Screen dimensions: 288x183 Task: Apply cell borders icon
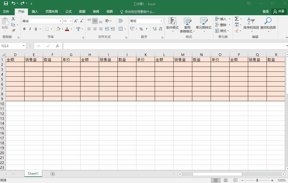point(47,29)
